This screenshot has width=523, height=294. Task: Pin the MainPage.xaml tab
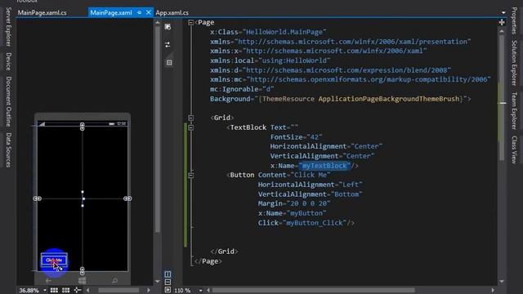(x=139, y=13)
